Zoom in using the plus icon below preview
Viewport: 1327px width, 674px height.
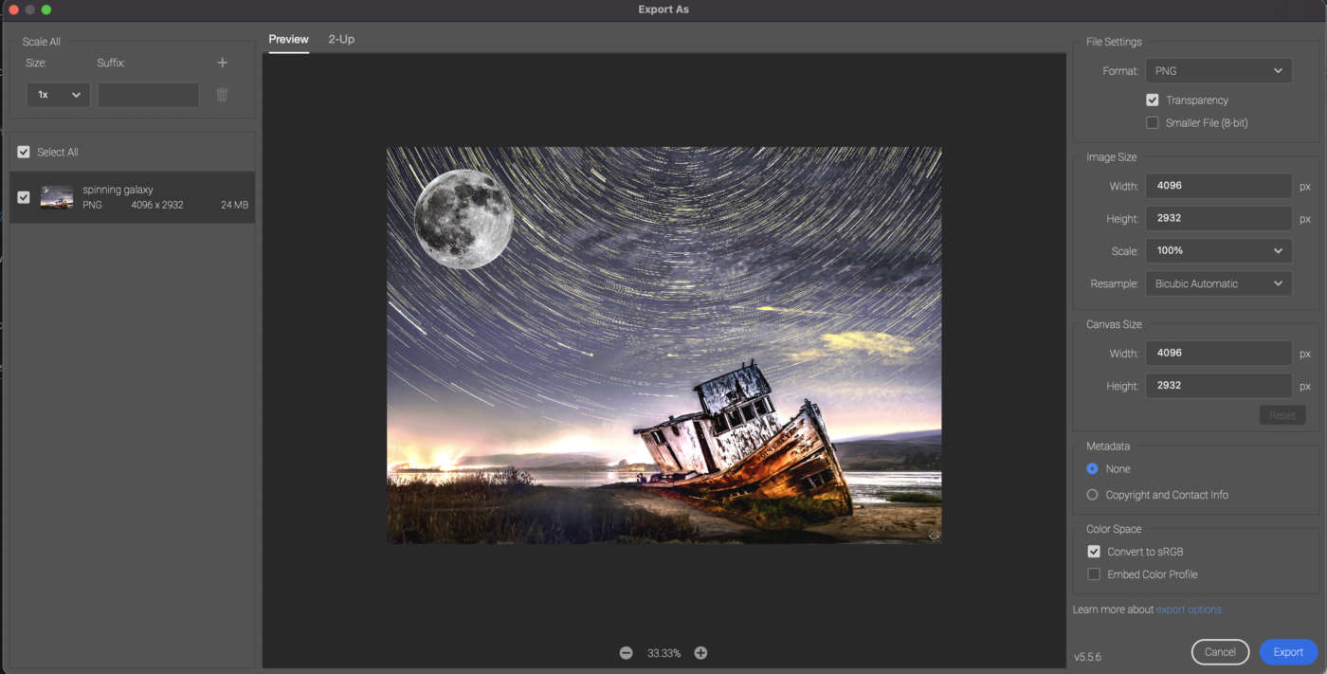[x=700, y=652]
